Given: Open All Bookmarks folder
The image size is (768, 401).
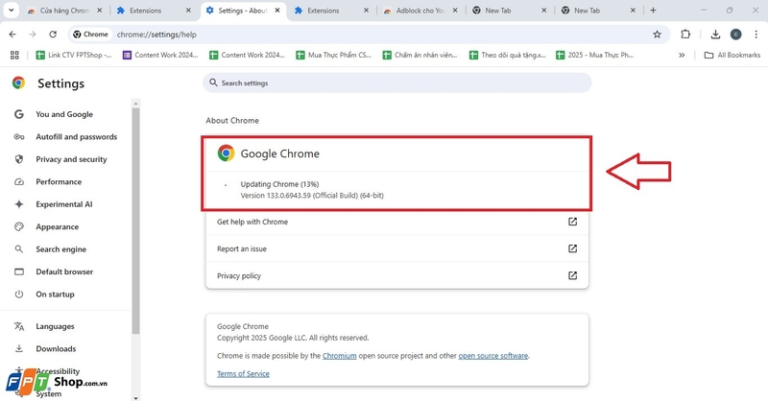Looking at the screenshot, I should [732, 55].
